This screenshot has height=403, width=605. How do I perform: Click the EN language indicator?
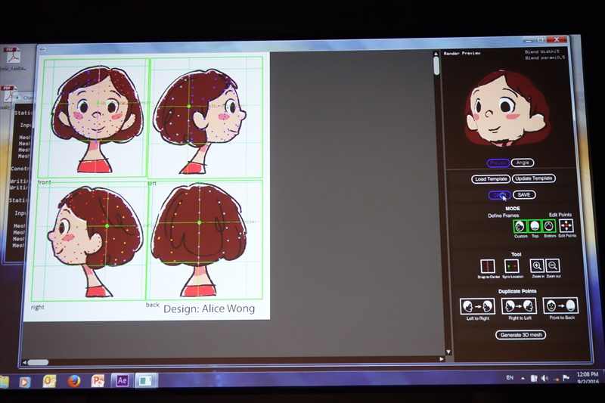(510, 378)
